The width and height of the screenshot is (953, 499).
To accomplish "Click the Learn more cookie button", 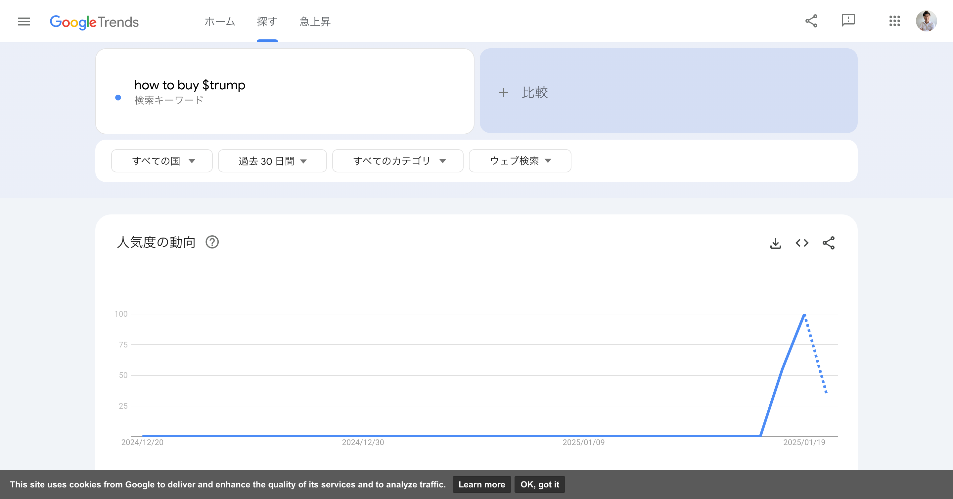I will point(481,484).
